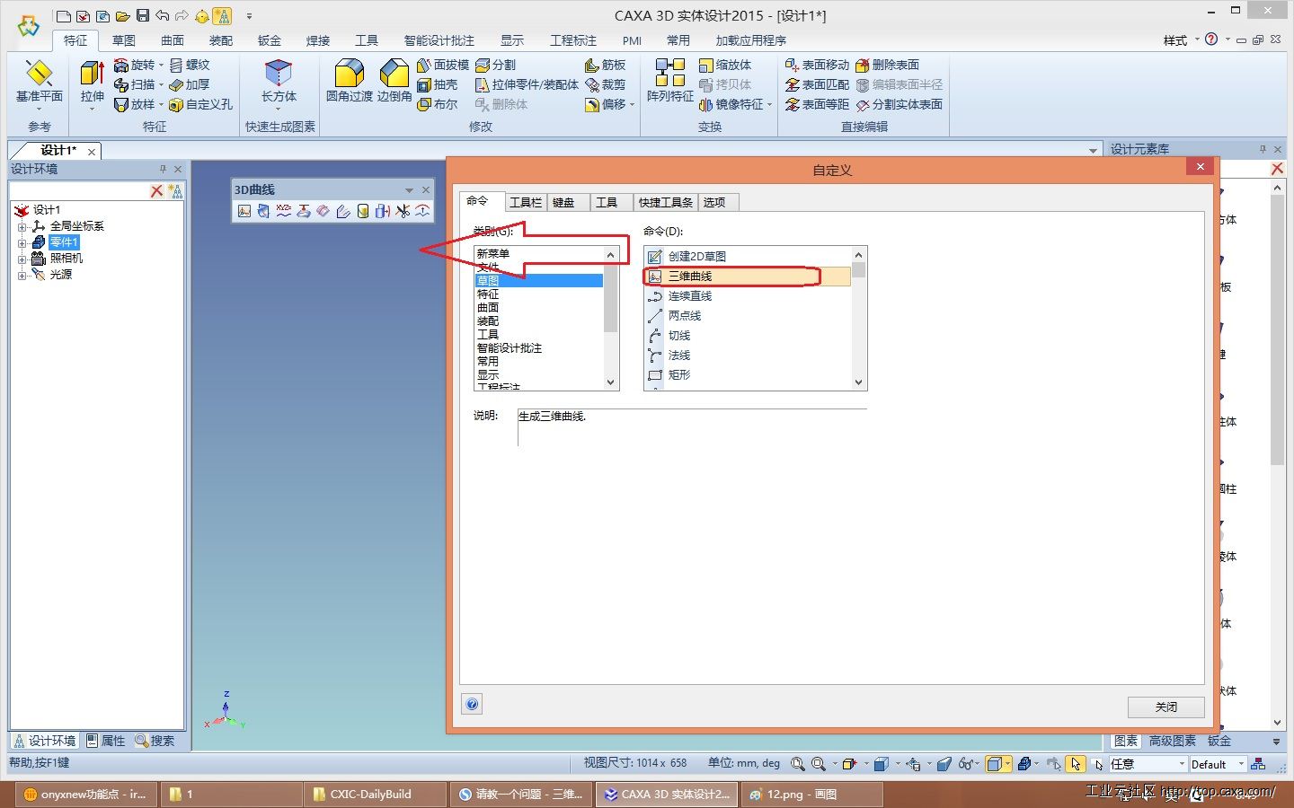Select the 面拔模 face draft tool
The height and width of the screenshot is (808, 1294).
point(443,65)
